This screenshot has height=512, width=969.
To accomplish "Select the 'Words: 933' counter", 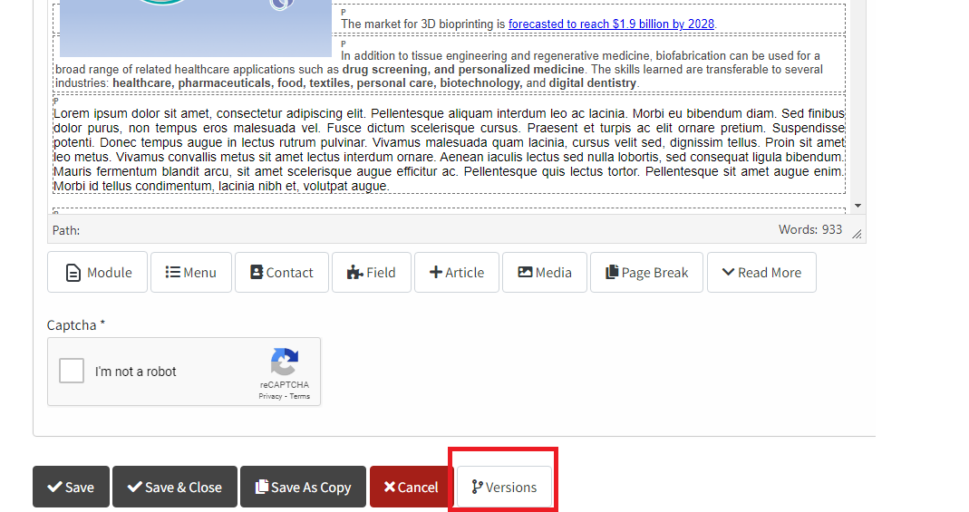I will (810, 230).
